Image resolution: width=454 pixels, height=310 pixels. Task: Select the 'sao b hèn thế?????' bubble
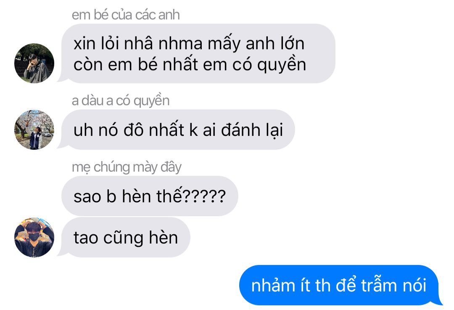coord(150,196)
